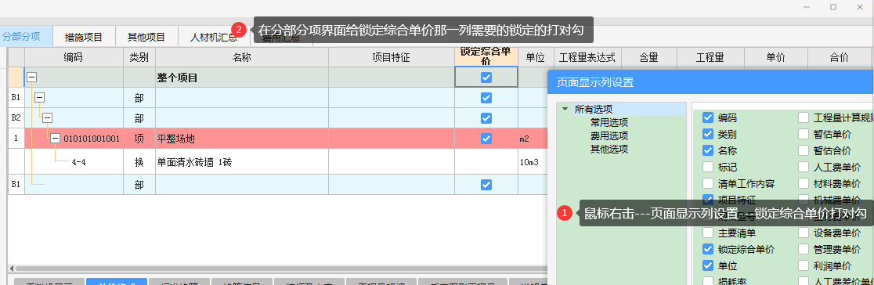The width and height of the screenshot is (874, 285).
Task: Click the 单价 column header
Action: coord(775,57)
